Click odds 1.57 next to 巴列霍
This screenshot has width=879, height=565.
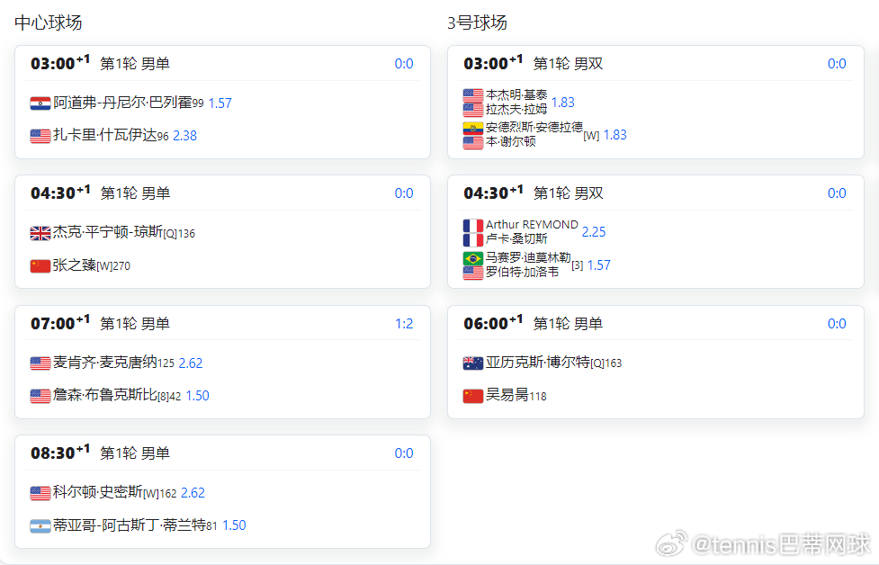pyautogui.click(x=220, y=103)
